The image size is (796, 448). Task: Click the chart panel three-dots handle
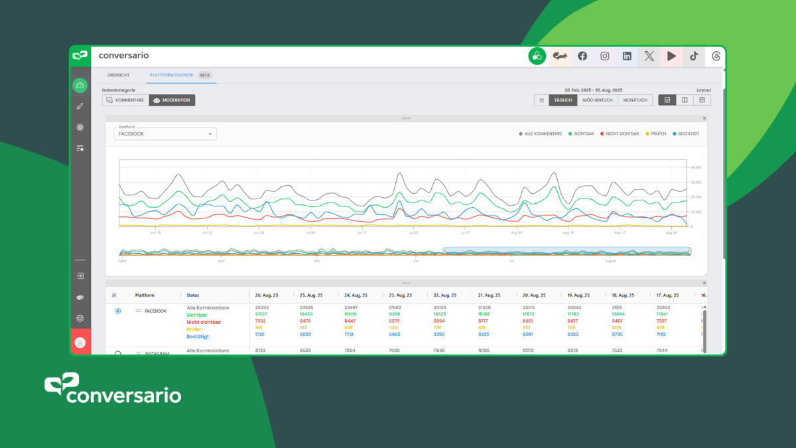406,118
